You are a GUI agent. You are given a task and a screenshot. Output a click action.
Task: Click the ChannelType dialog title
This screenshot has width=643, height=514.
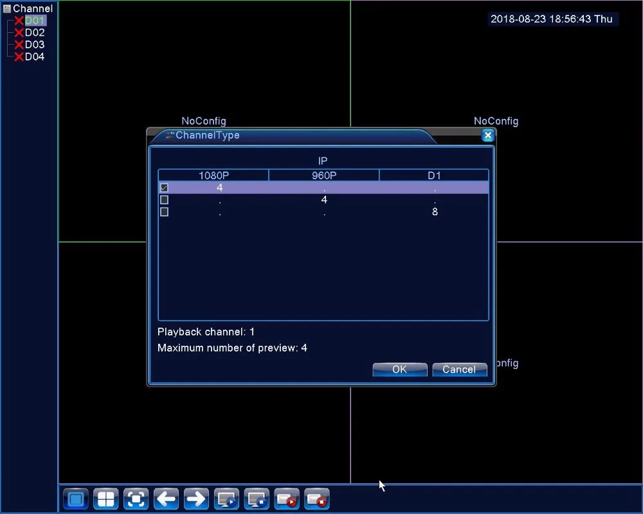tap(208, 136)
